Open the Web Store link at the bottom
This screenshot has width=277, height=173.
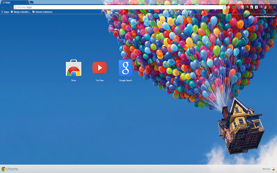tap(268, 169)
